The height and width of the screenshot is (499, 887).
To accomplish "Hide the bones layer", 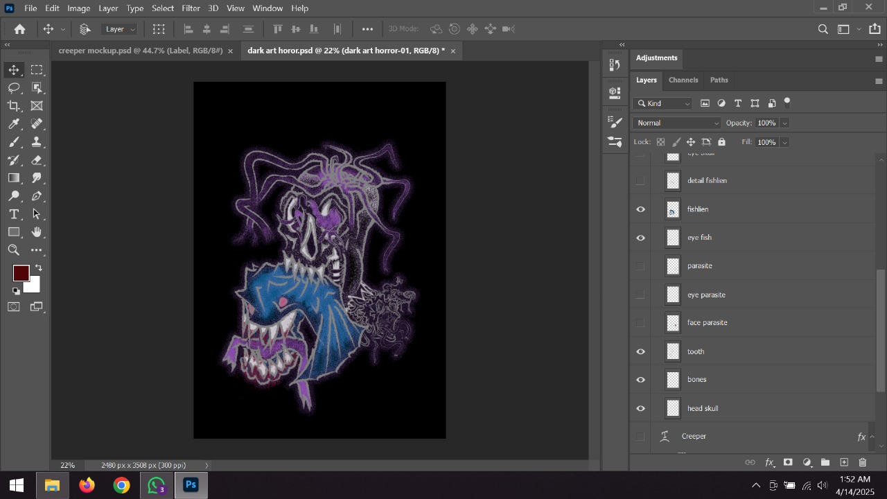I will pyautogui.click(x=640, y=380).
